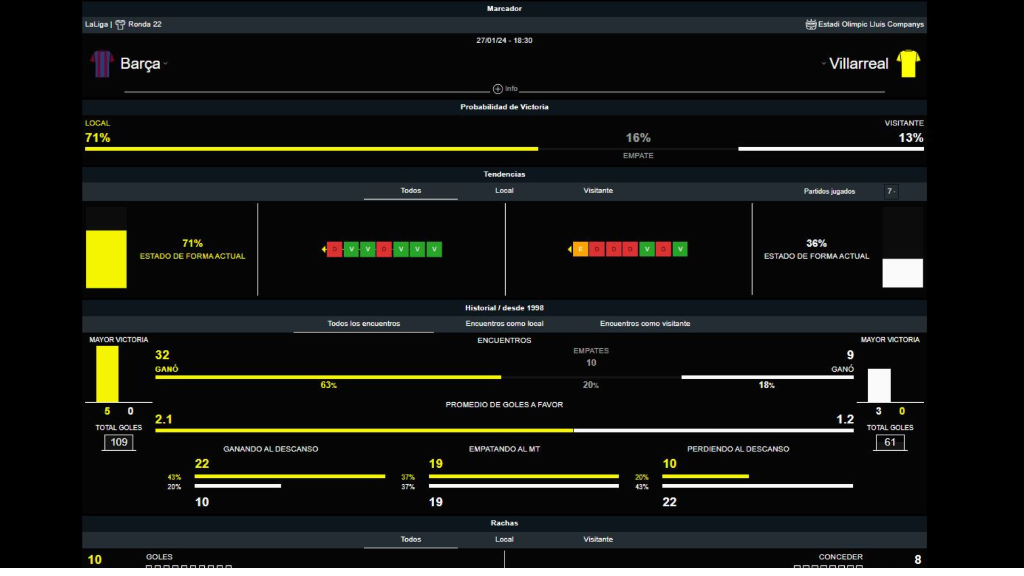This screenshot has height=576, width=1024.
Task: Select the Visitante tab under Rachas
Action: pyautogui.click(x=598, y=540)
